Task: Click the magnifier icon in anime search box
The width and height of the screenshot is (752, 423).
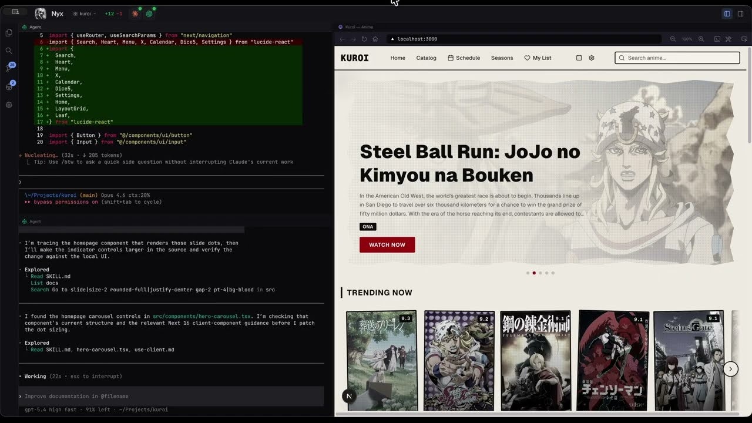Action: [622, 58]
